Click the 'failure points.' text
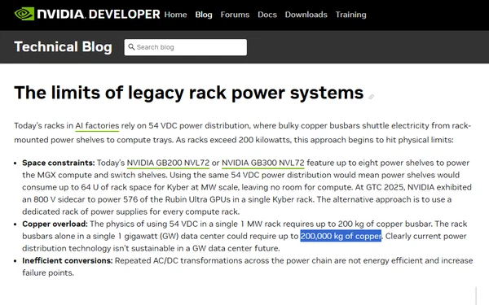Image resolution: width=489 pixels, height=305 pixels. coord(48,273)
